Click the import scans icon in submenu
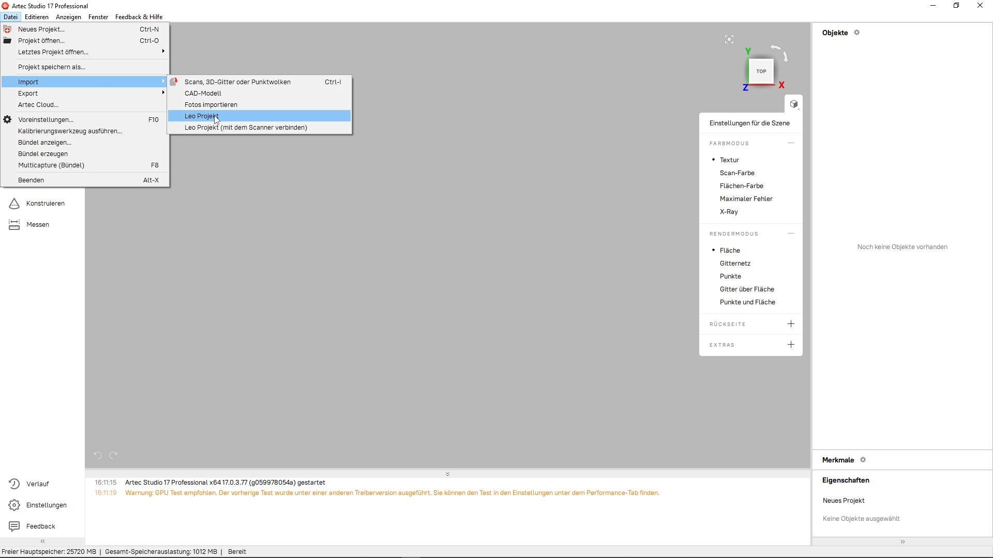This screenshot has width=993, height=558. (x=174, y=82)
